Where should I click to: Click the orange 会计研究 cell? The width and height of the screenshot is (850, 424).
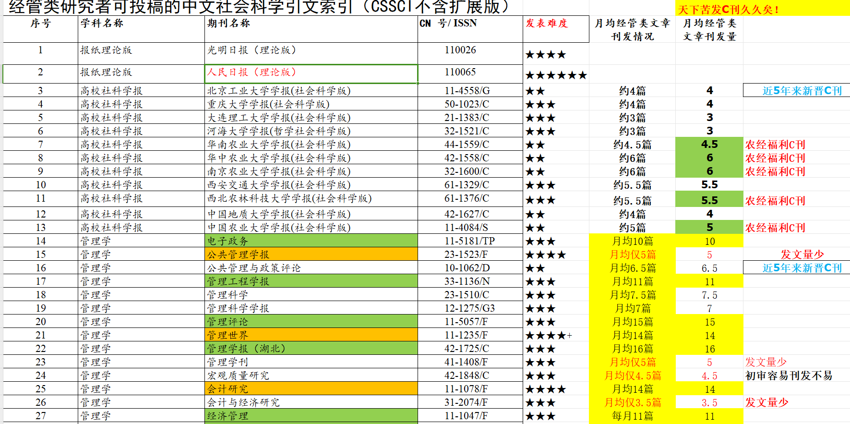click(311, 388)
